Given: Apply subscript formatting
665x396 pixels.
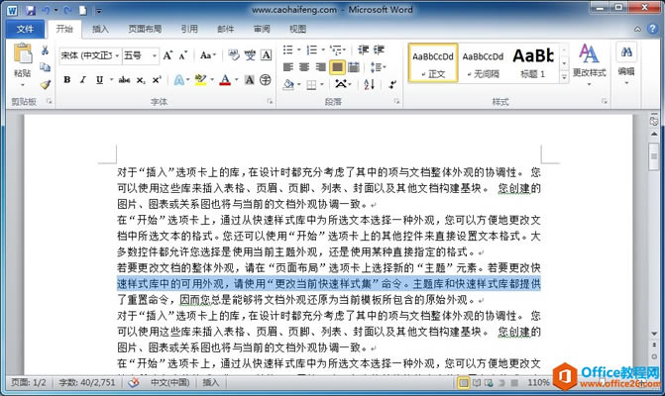Looking at the screenshot, I should tap(141, 80).
